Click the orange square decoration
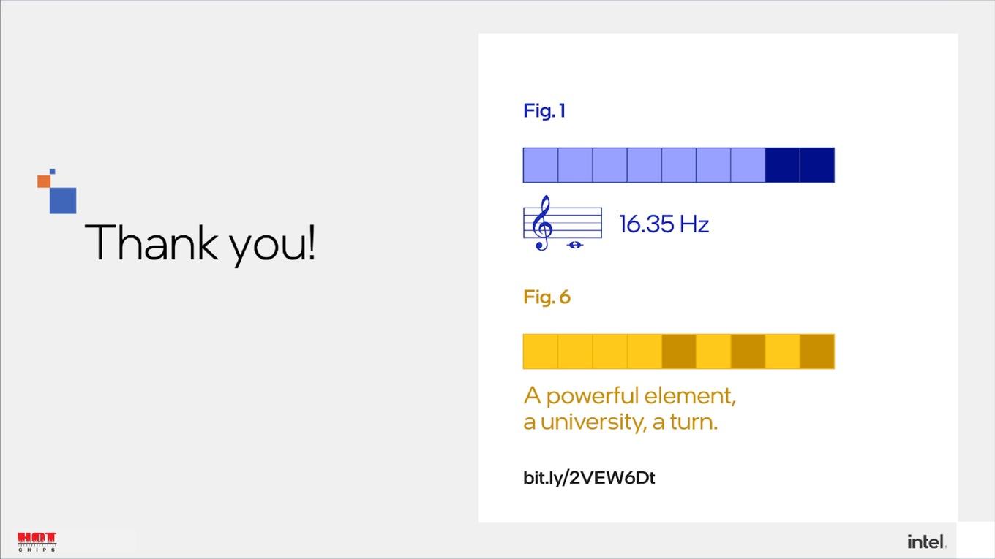This screenshot has height=559, width=995. [x=44, y=181]
